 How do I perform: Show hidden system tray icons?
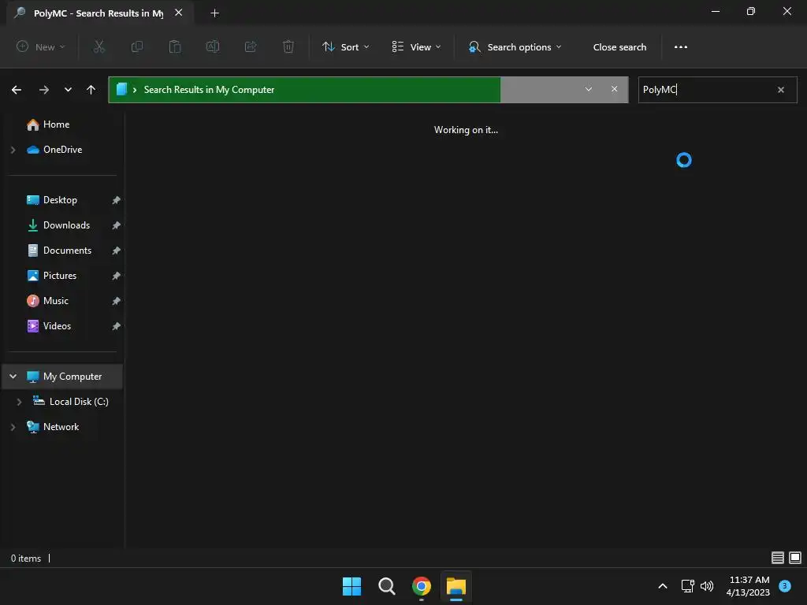662,586
